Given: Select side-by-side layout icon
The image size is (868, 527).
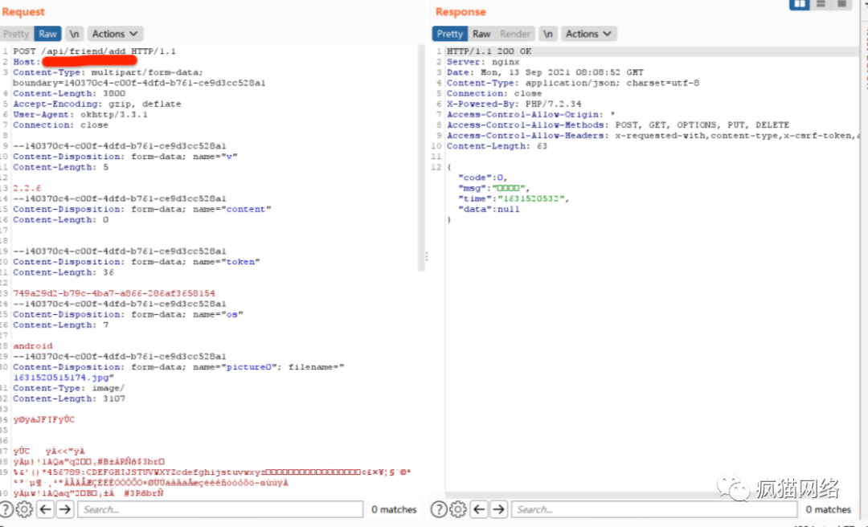Looking at the screenshot, I should coord(800,4).
